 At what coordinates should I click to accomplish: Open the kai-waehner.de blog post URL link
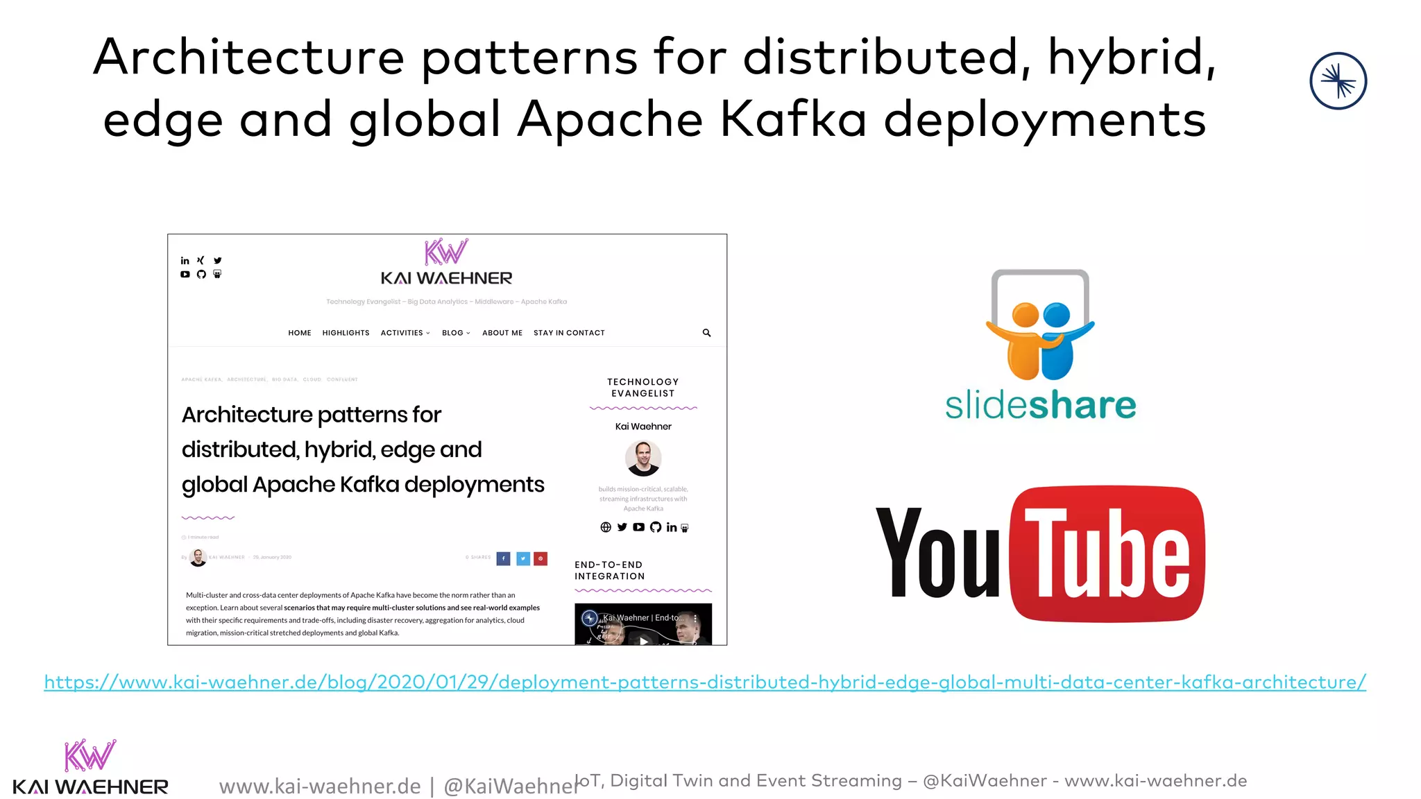coord(705,682)
